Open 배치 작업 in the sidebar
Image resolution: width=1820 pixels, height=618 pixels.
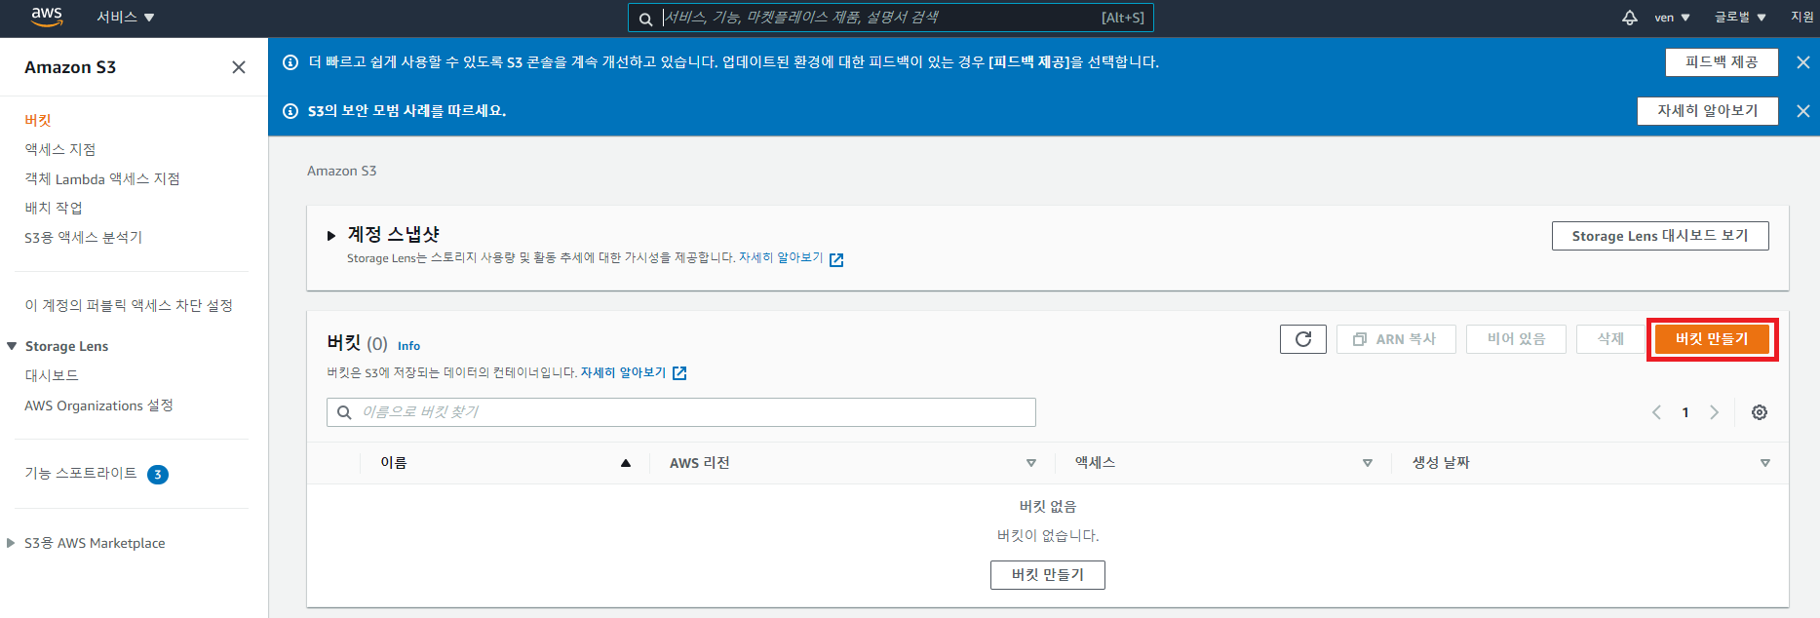pos(54,208)
